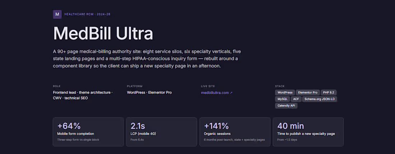Select the WordPress stack tag
Viewport: 395px width, 154px height.
285,93
